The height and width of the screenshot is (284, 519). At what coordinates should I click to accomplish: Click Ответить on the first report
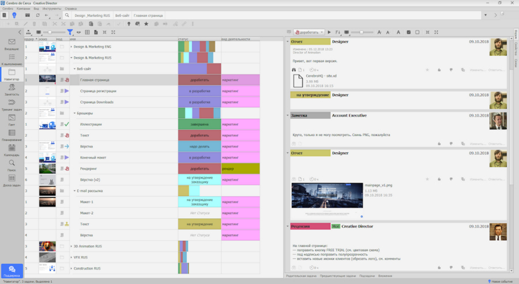pos(495,70)
